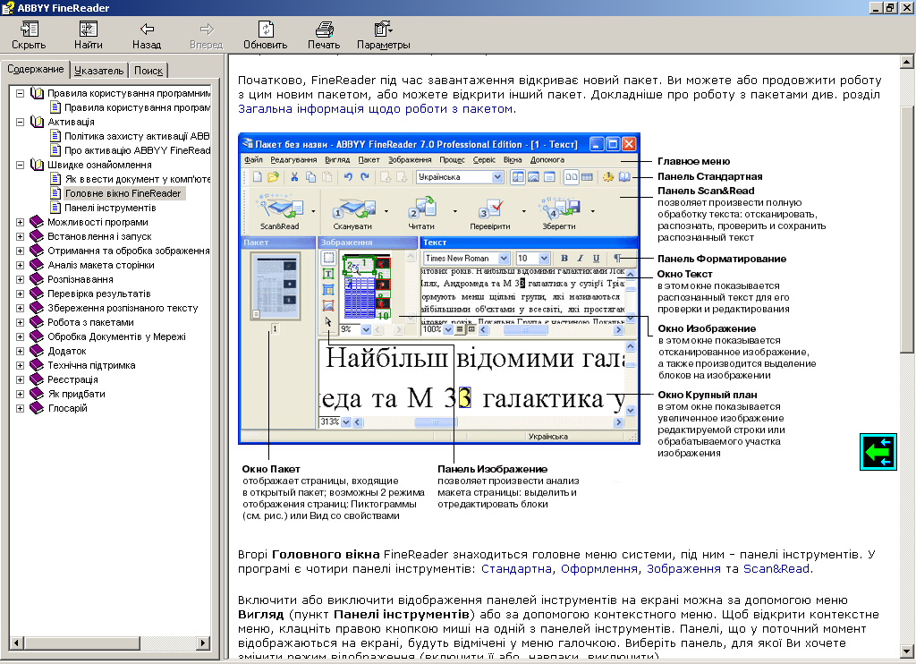Image resolution: width=916 pixels, height=664 pixels.
Task: Click the book icon beside Можливості програми
Action: pos(37,222)
